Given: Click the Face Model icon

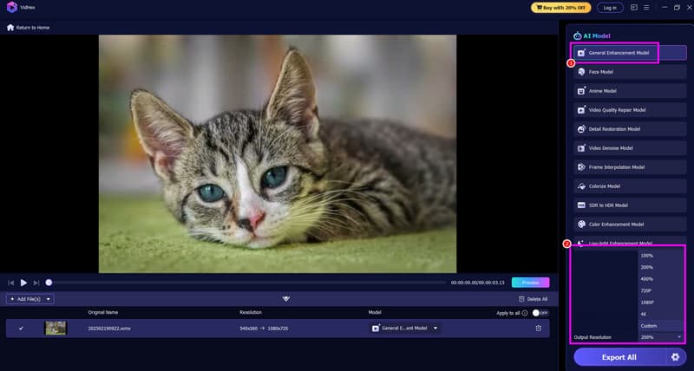Looking at the screenshot, I should [x=581, y=72].
